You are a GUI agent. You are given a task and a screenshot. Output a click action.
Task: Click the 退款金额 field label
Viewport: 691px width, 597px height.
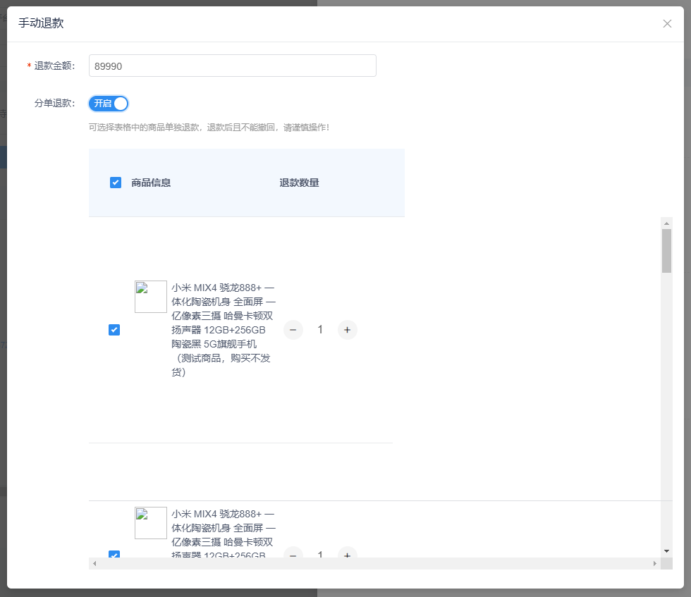[x=55, y=66]
